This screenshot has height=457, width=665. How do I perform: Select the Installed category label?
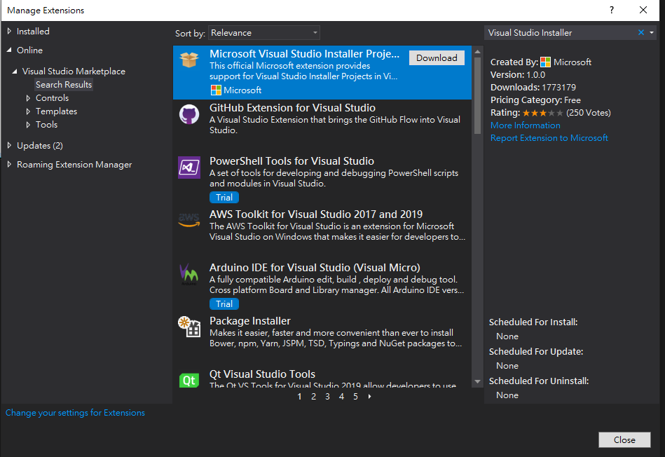[x=33, y=32]
